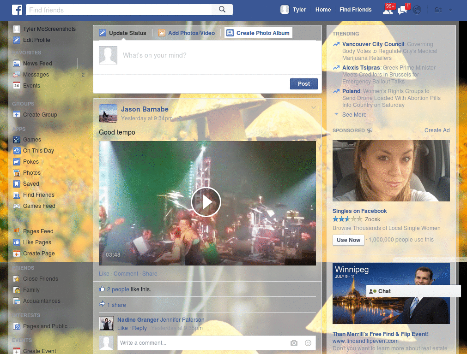Click the emoji icon in the comment box
This screenshot has height=354, width=473.
pyautogui.click(x=308, y=343)
